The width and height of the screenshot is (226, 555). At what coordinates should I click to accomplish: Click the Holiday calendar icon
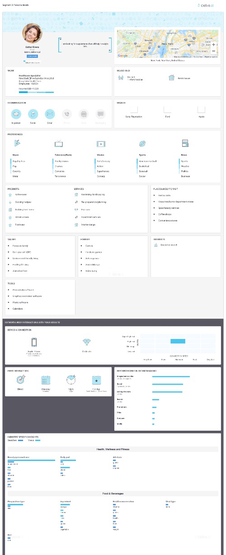pos(96,380)
